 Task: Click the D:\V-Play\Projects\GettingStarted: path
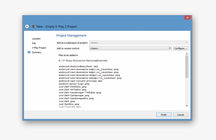tap(83, 61)
